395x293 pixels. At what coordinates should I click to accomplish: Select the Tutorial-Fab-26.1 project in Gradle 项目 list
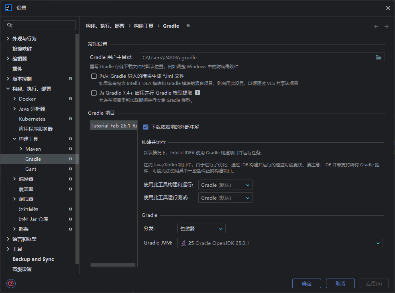(114, 124)
